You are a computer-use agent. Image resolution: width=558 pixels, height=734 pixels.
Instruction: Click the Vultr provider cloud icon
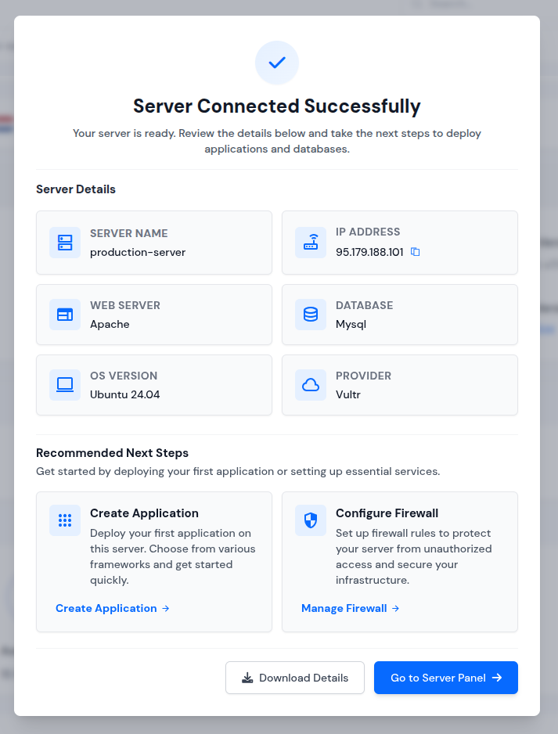point(311,385)
